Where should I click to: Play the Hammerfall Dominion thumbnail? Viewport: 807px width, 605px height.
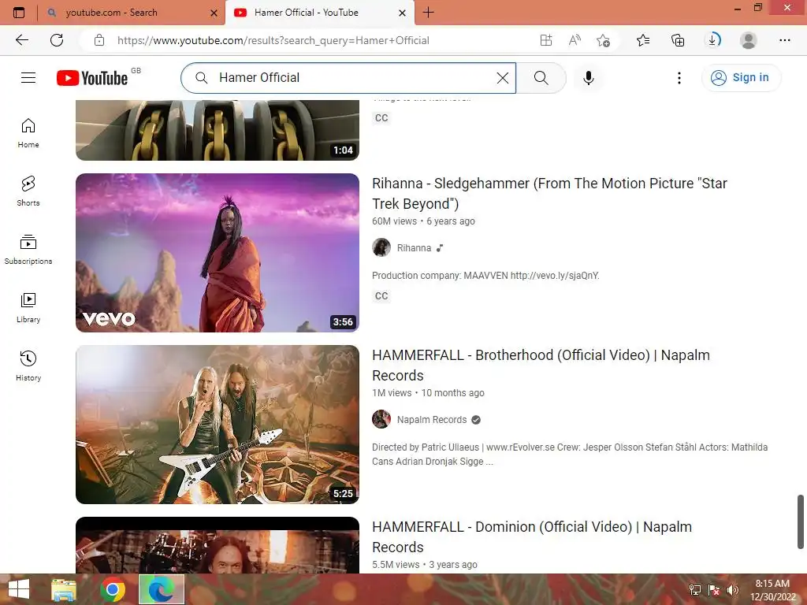(218, 545)
